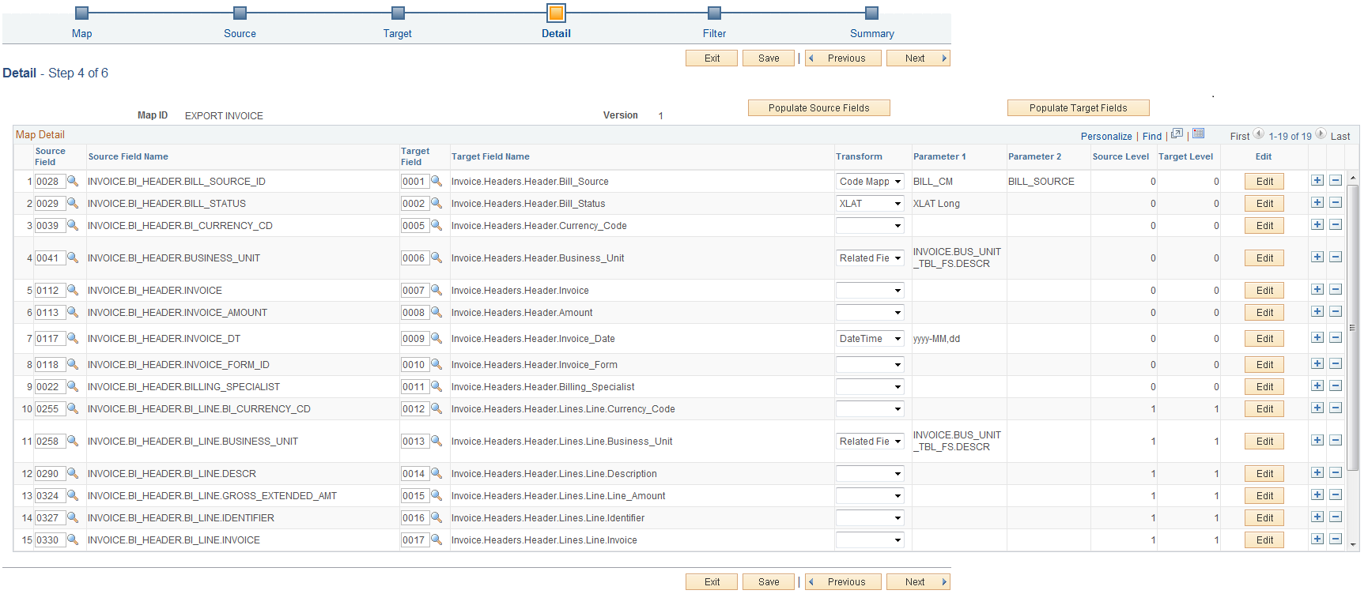Open source field lookup for 0028
Image resolution: width=1368 pixels, height=594 pixels.
(x=73, y=181)
